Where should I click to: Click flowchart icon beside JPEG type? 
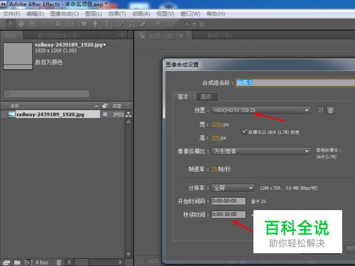pyautogui.click(x=128, y=114)
